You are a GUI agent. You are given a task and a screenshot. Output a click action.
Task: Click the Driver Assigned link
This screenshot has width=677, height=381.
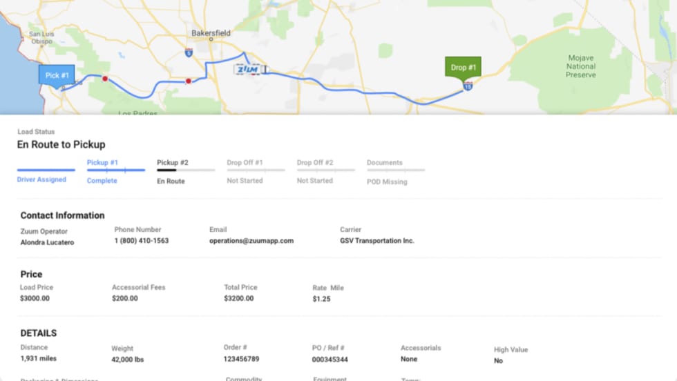pos(41,179)
